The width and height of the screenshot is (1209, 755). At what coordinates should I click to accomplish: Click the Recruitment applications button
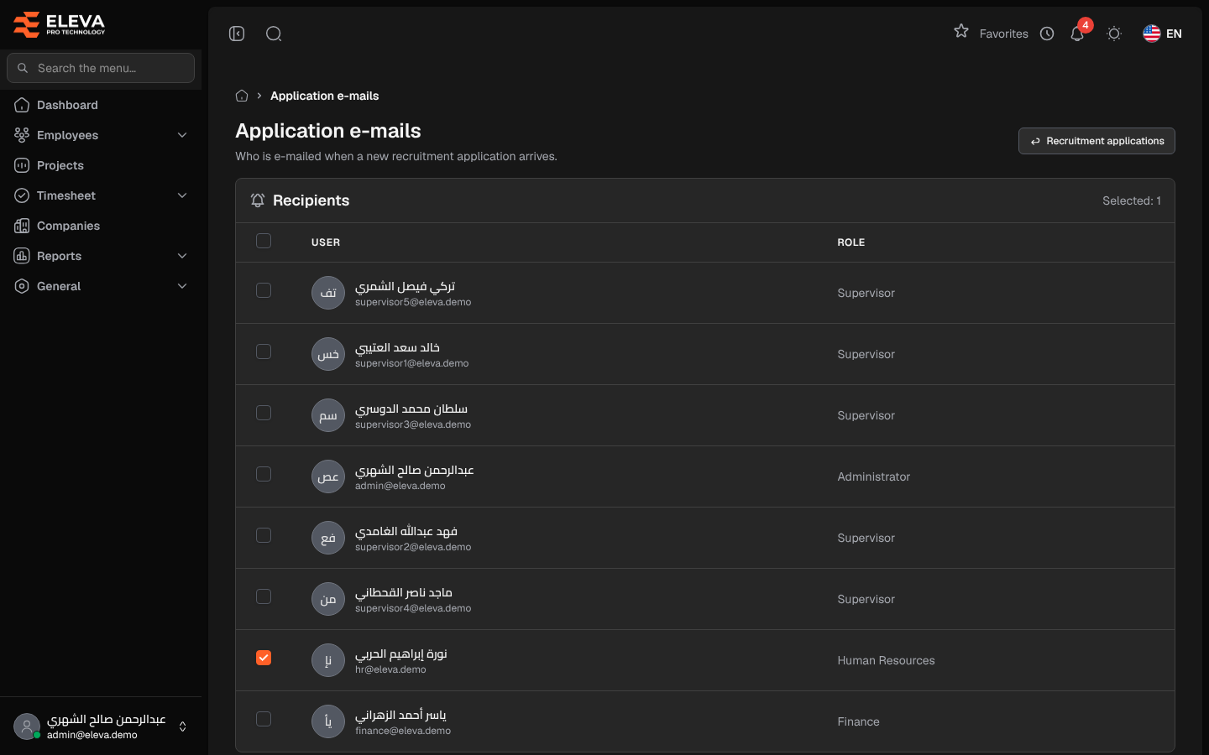tap(1096, 141)
